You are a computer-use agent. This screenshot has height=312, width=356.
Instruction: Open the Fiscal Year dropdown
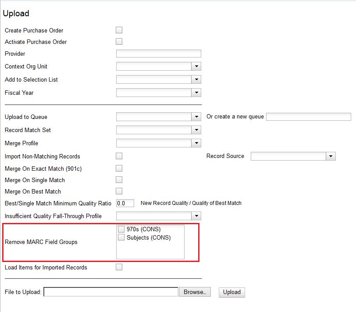pyautogui.click(x=197, y=93)
